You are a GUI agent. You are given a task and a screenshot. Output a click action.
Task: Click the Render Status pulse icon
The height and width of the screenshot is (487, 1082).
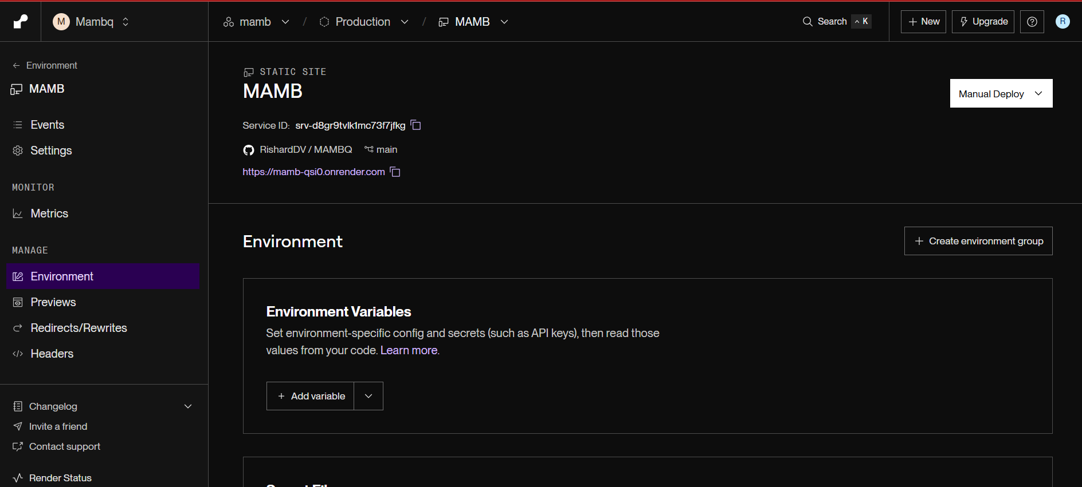pos(18,478)
